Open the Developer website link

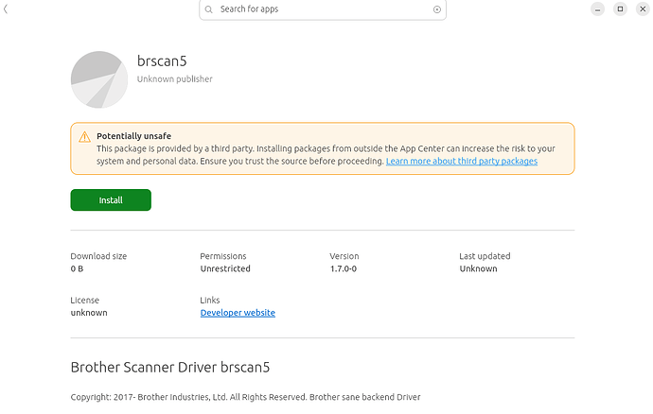[238, 313]
